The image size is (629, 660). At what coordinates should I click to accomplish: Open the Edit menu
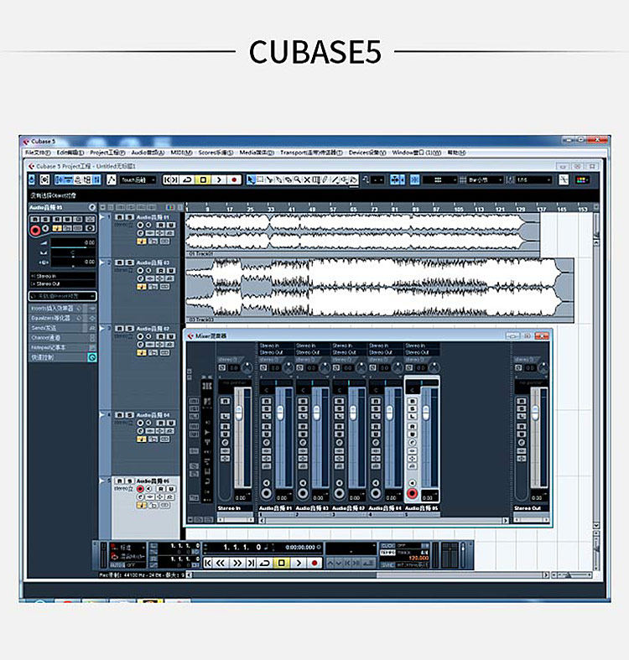coord(70,153)
